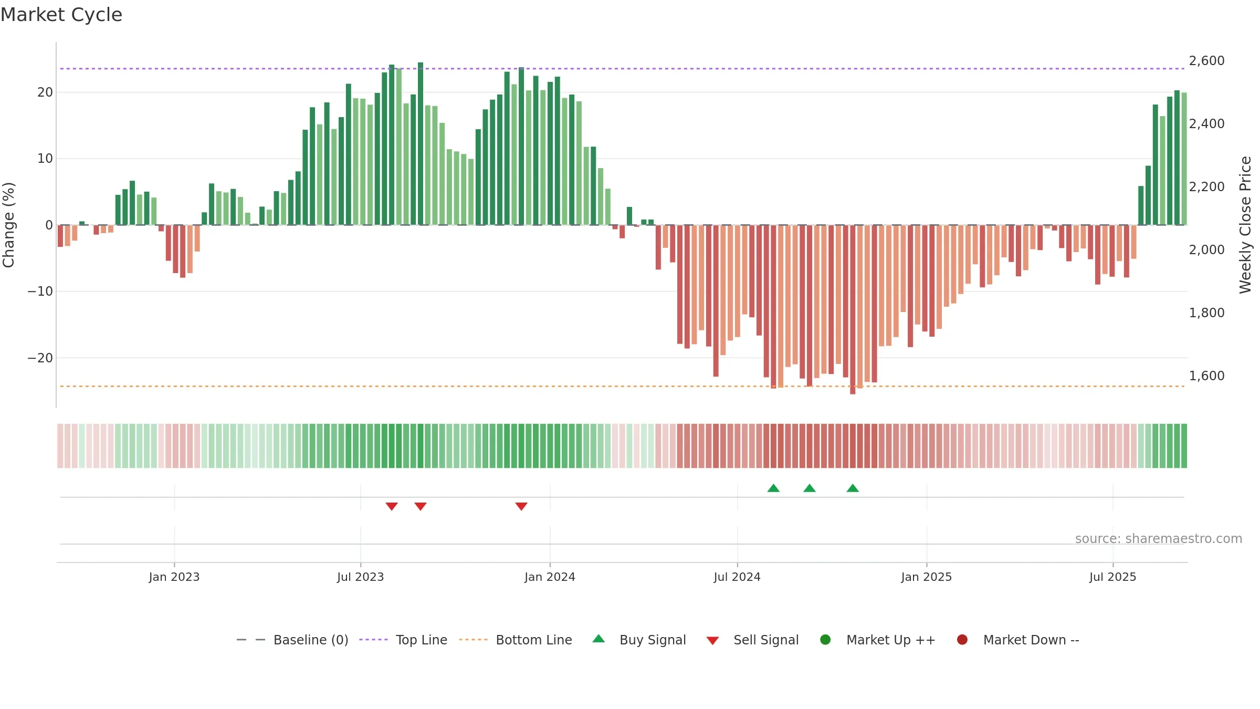Toggle Market Up ++ legend entry
The height and width of the screenshot is (709, 1260).
point(878,640)
